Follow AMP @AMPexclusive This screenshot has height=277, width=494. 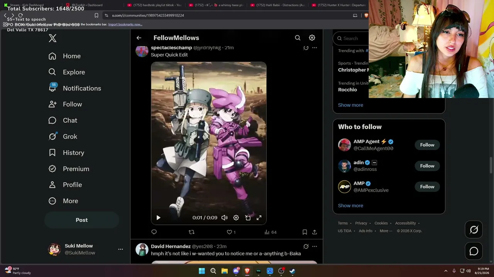(x=427, y=187)
